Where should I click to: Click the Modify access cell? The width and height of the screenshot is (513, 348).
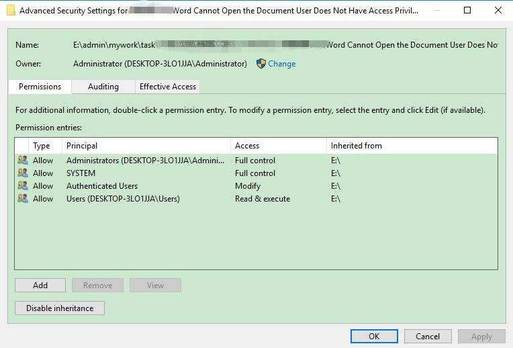[248, 186]
